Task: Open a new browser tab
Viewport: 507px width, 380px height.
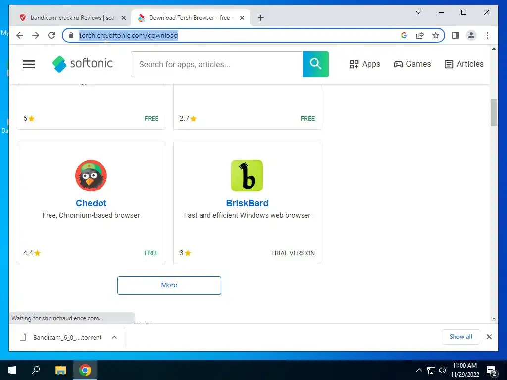Action: (x=261, y=18)
